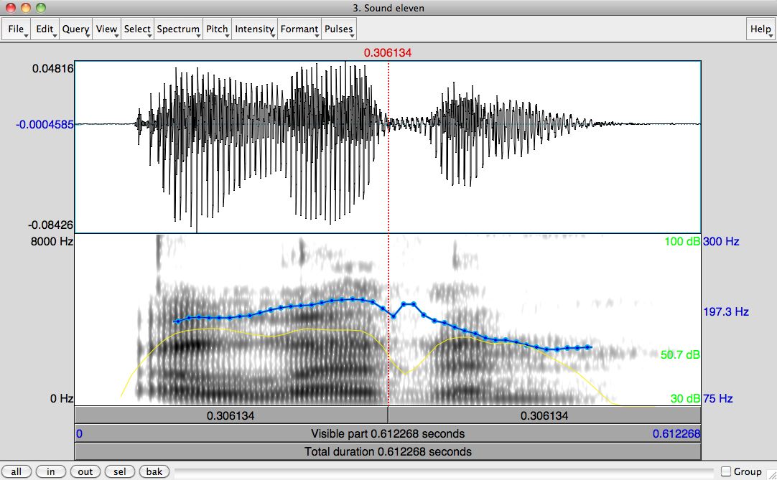Enable the Group checkbox
Viewport: 777px width, 480px height.
[726, 471]
